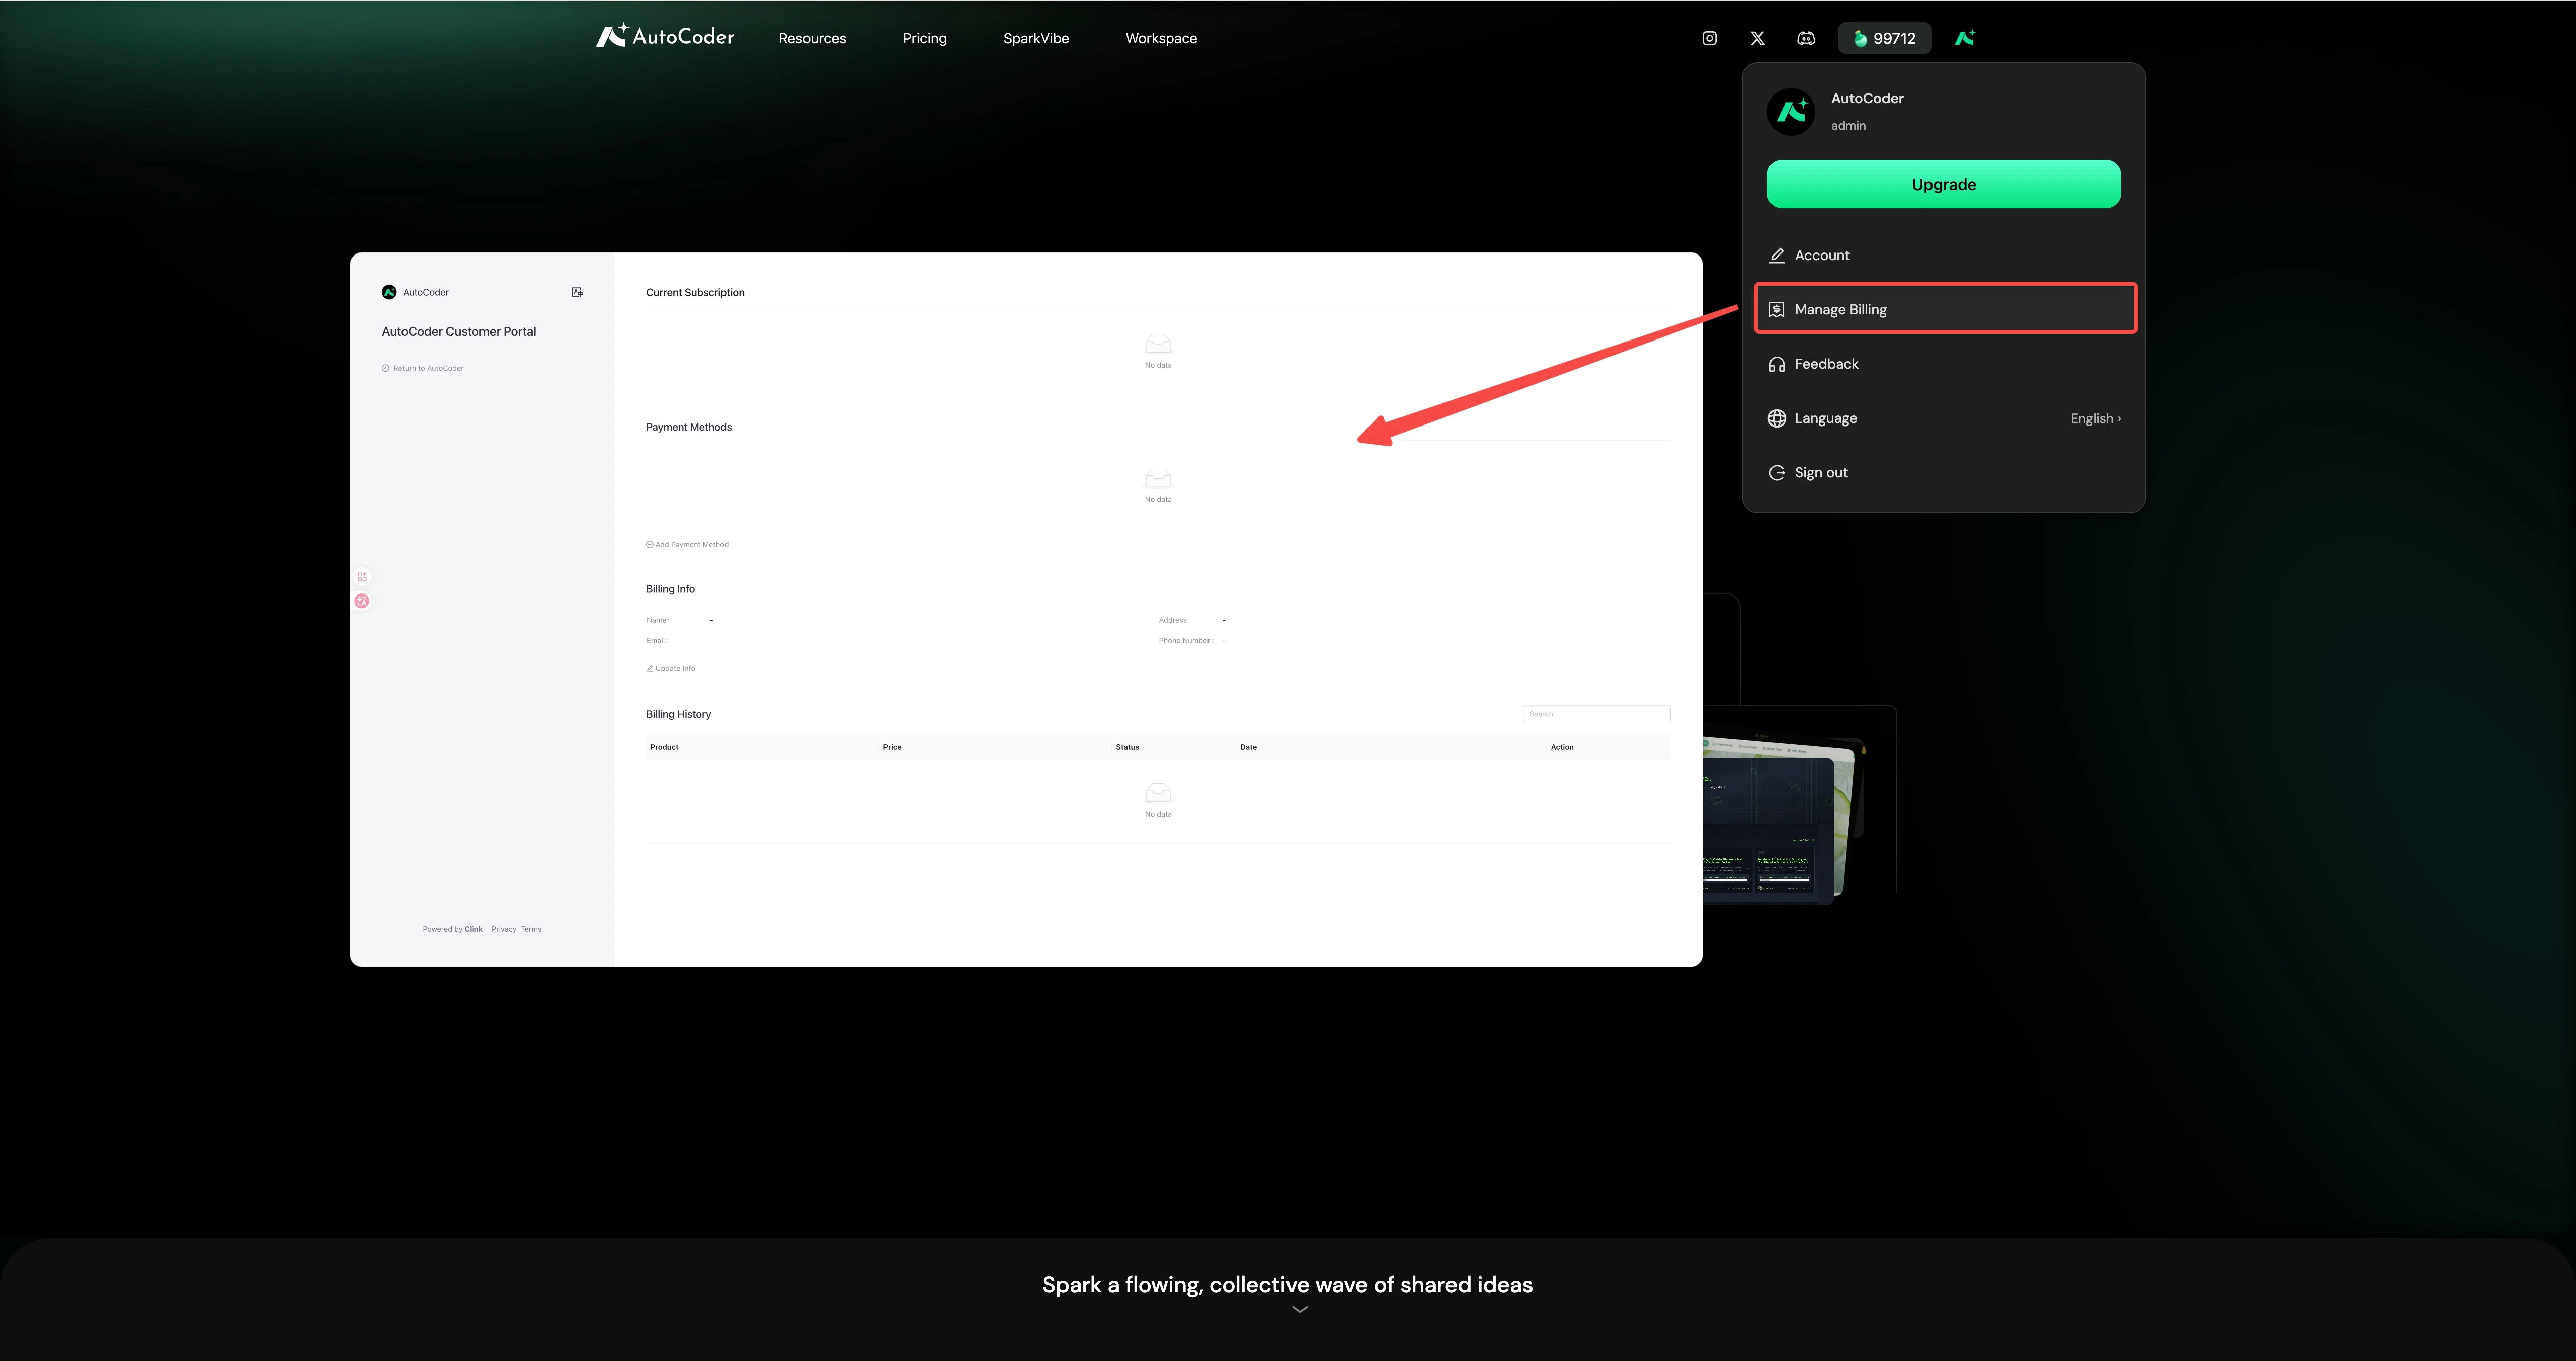
Task: Open the Account menu item
Action: click(x=1821, y=255)
